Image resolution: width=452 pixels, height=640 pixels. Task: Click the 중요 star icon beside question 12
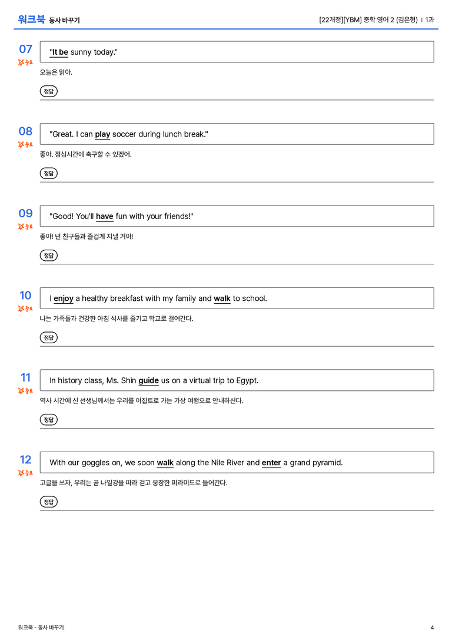point(21,473)
